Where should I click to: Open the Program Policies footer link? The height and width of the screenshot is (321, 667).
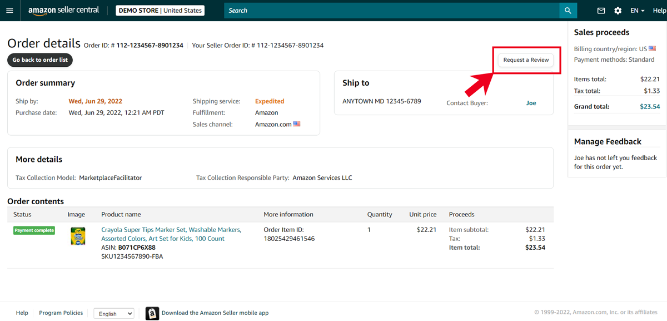61,313
